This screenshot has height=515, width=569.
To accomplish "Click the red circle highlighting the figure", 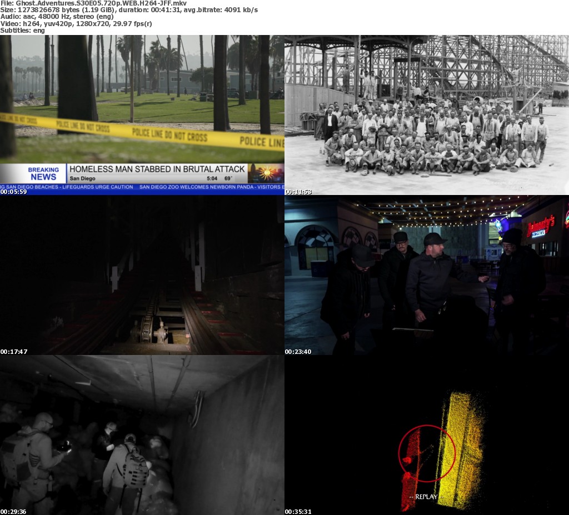I will 427,453.
